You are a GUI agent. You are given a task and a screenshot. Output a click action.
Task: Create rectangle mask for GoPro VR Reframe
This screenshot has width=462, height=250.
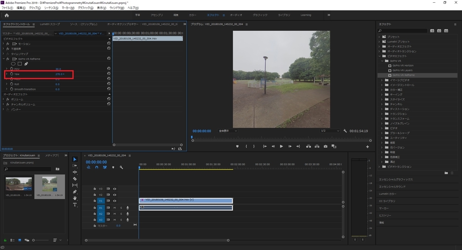point(20,64)
